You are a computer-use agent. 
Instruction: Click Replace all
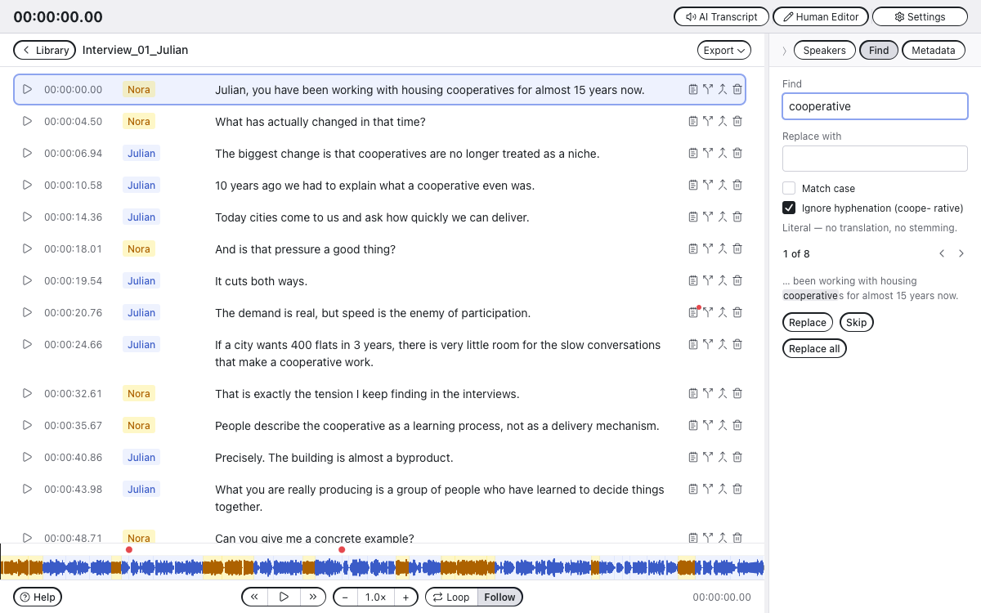point(814,348)
